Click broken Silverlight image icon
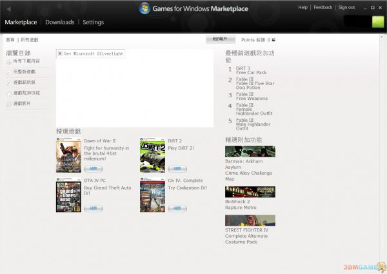387x274 pixels. (x=60, y=54)
